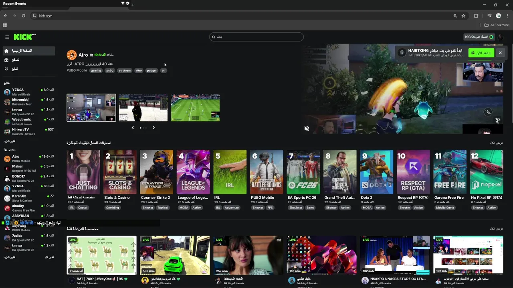
Task: Click the Get KICKs button
Action: pos(479,37)
